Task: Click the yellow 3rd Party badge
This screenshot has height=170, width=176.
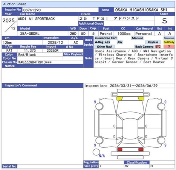Action: click(169, 42)
